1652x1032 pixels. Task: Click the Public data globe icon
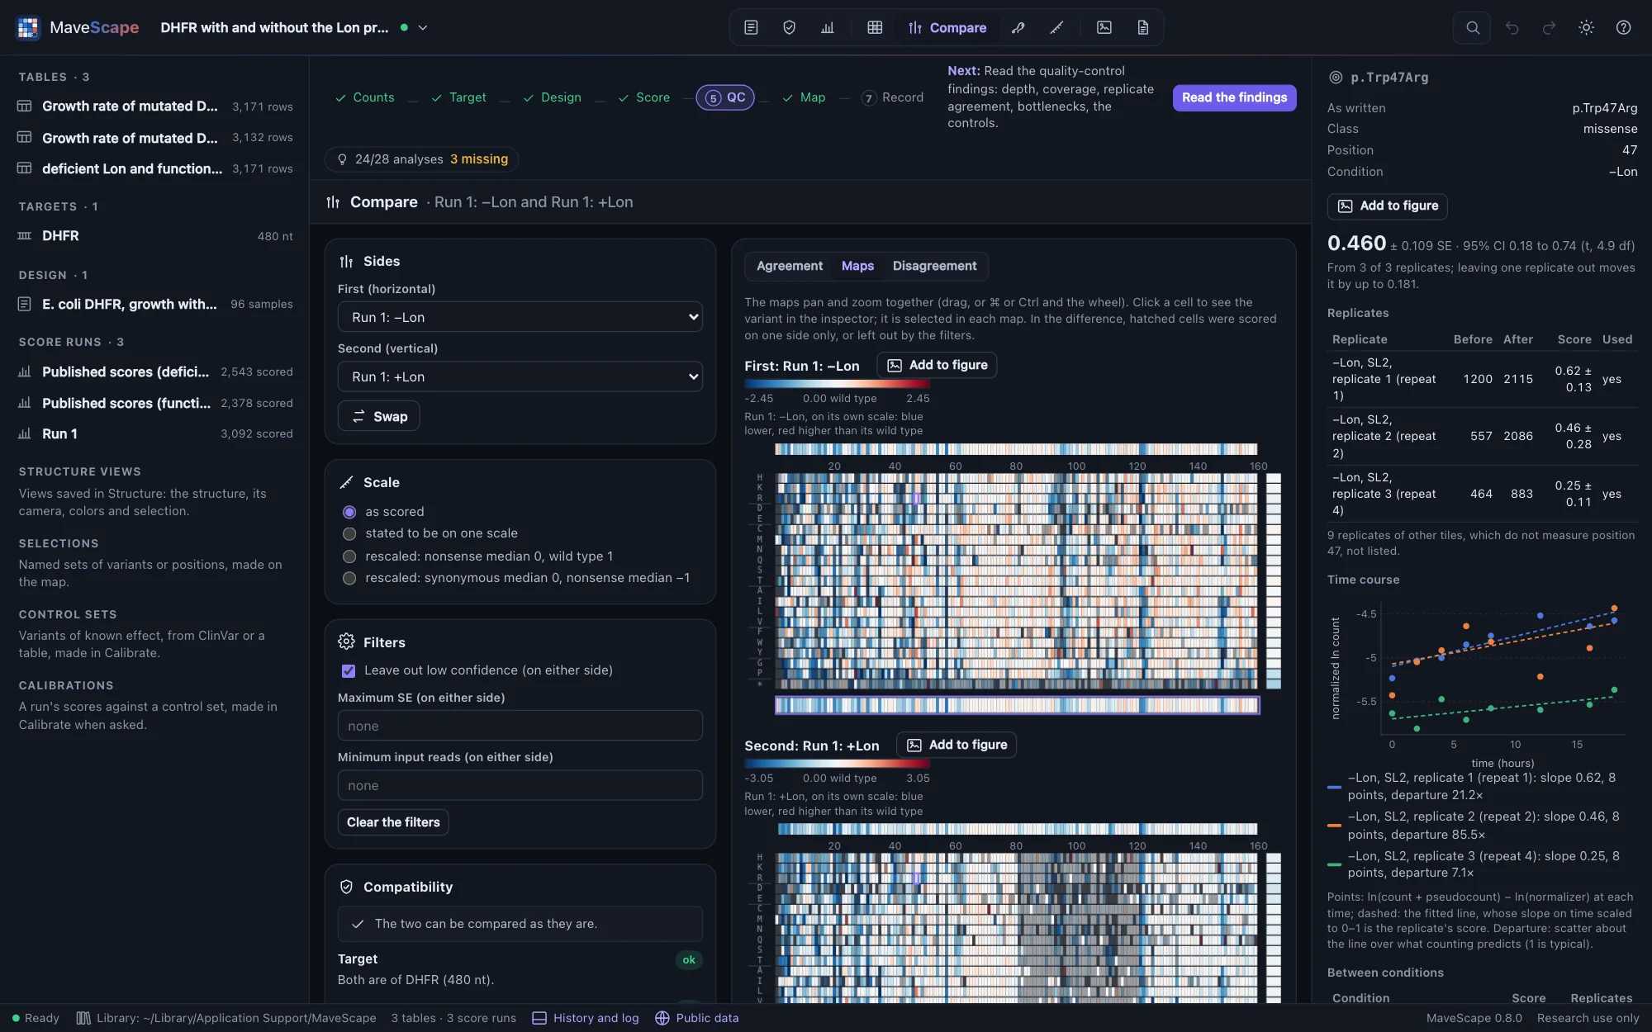click(662, 1018)
